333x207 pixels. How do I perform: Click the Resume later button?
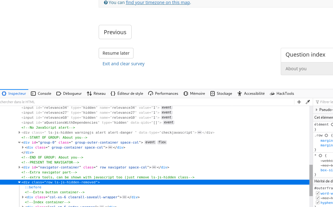116,53
